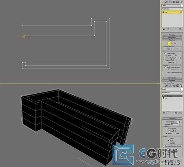Select the Extrude modifier in the stack
The image size is (184, 167).
point(172,96)
